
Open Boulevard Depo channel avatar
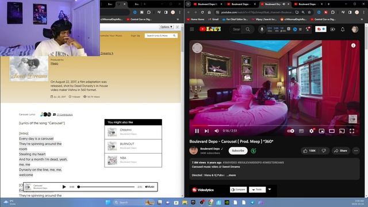pyautogui.click(x=194, y=151)
